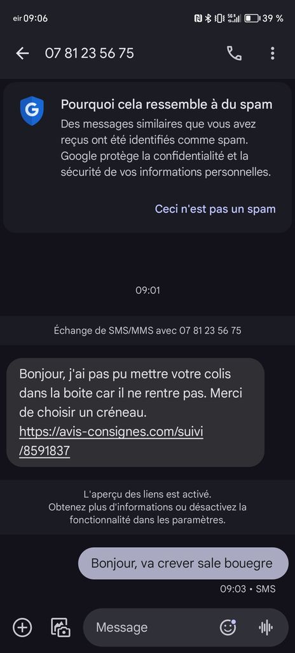
Task: Tap the 'L'aperçu des liens est activé' notice
Action: [x=147, y=507]
